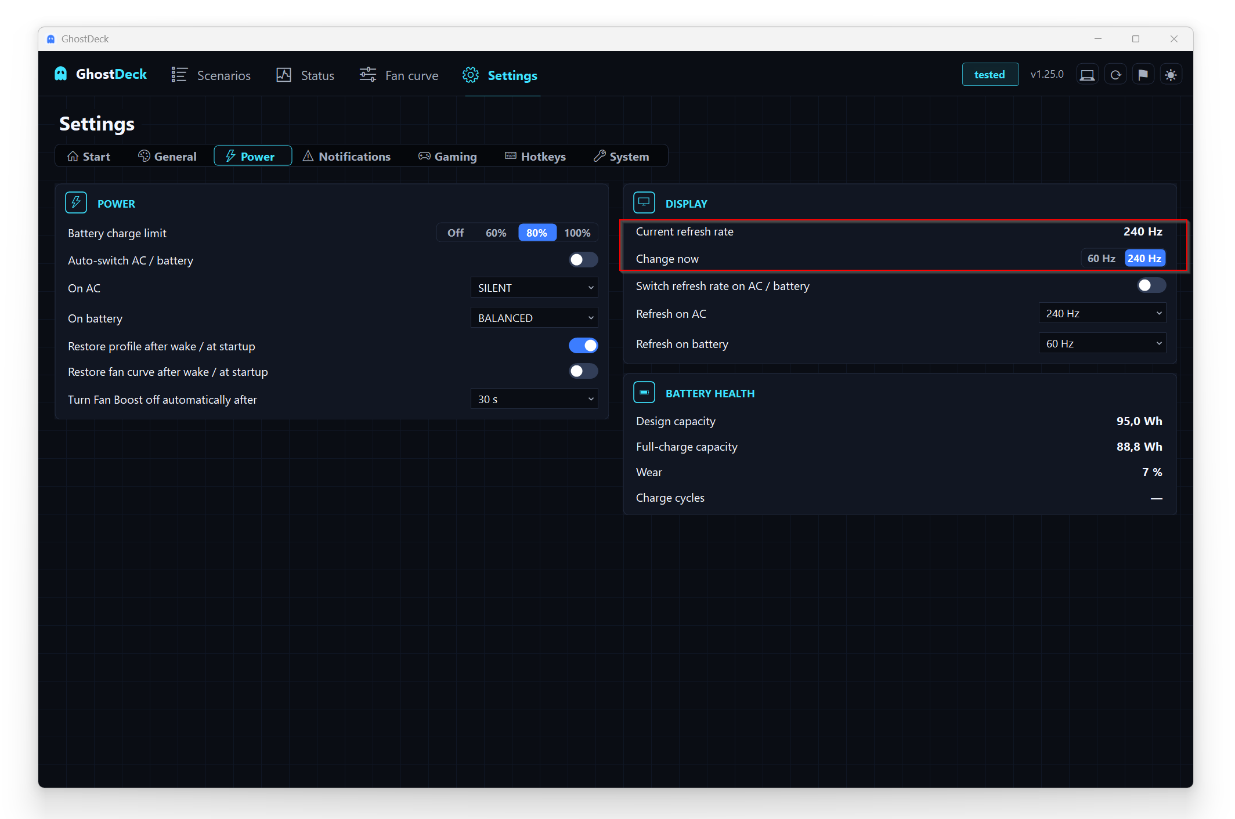Set battery charge limit to Off
The height and width of the screenshot is (819, 1235).
456,233
